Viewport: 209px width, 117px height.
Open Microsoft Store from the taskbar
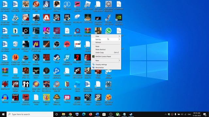(x=104, y=114)
